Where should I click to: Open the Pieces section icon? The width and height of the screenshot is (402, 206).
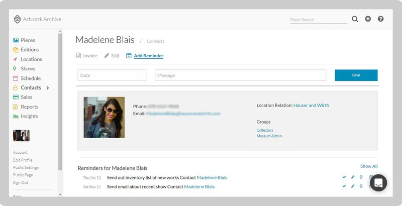point(16,40)
